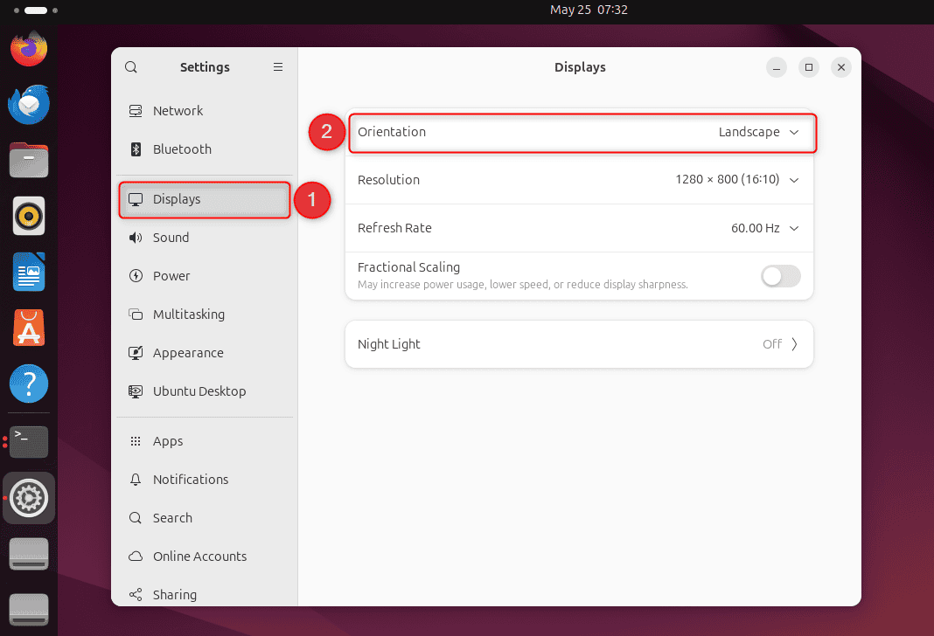Go to Network settings
934x636 pixels.
coord(205,111)
